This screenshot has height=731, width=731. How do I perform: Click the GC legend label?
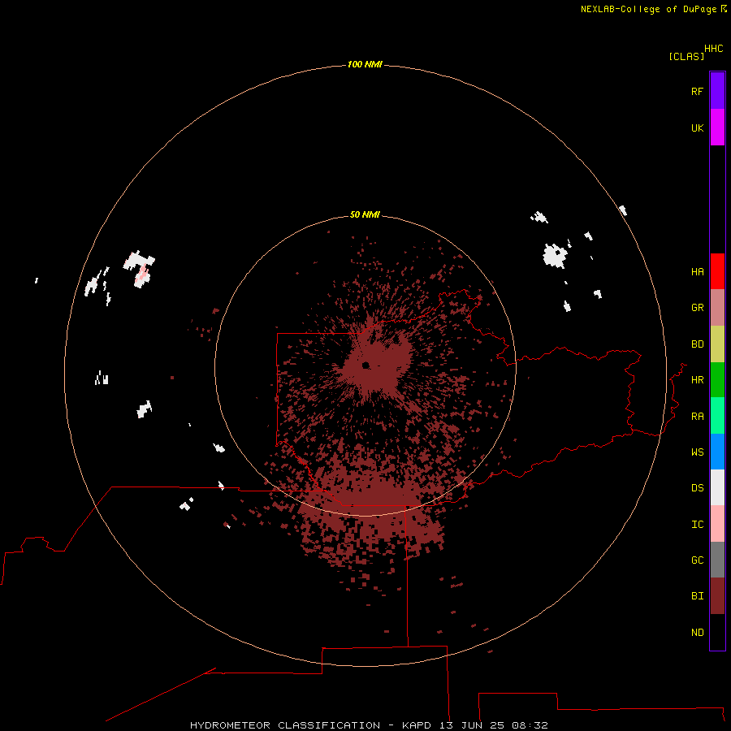coord(697,560)
